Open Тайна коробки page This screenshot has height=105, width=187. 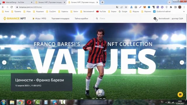pyautogui.click(x=81, y=18)
